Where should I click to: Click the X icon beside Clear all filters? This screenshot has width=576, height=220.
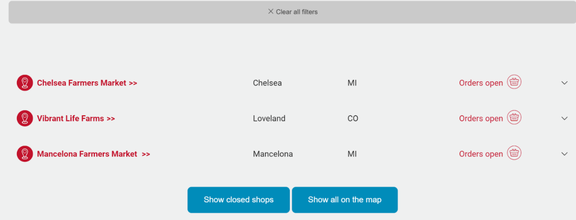point(271,11)
